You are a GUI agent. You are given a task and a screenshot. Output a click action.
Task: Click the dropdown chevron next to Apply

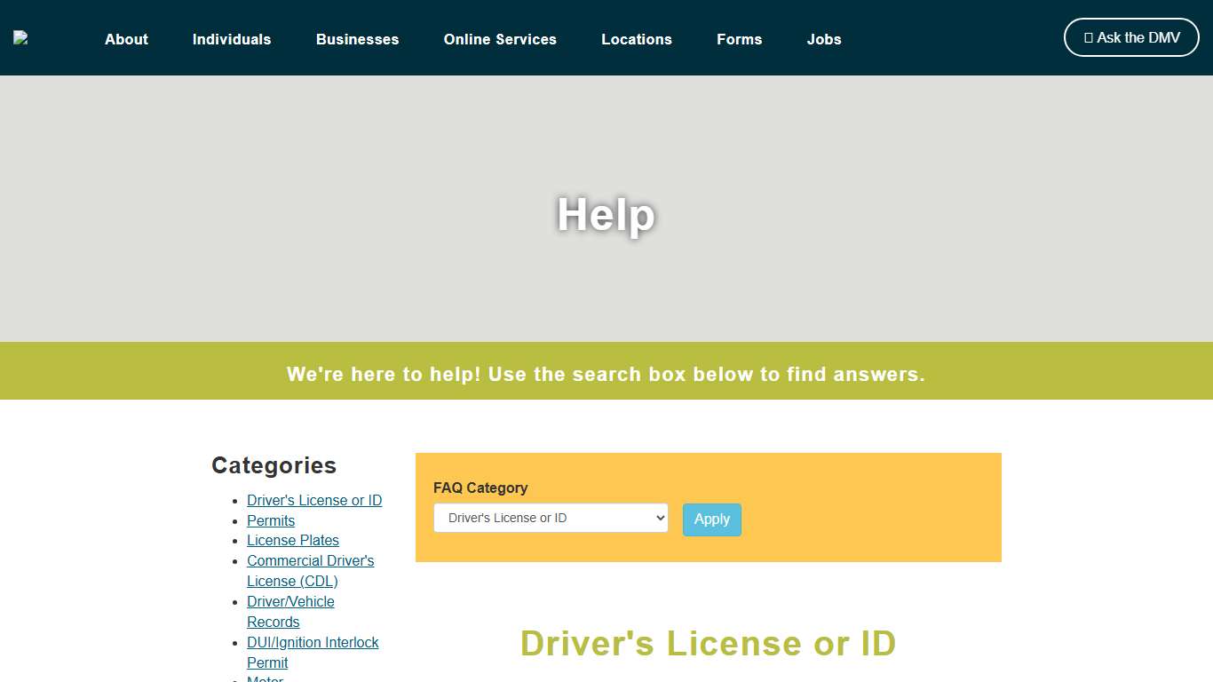point(662,518)
